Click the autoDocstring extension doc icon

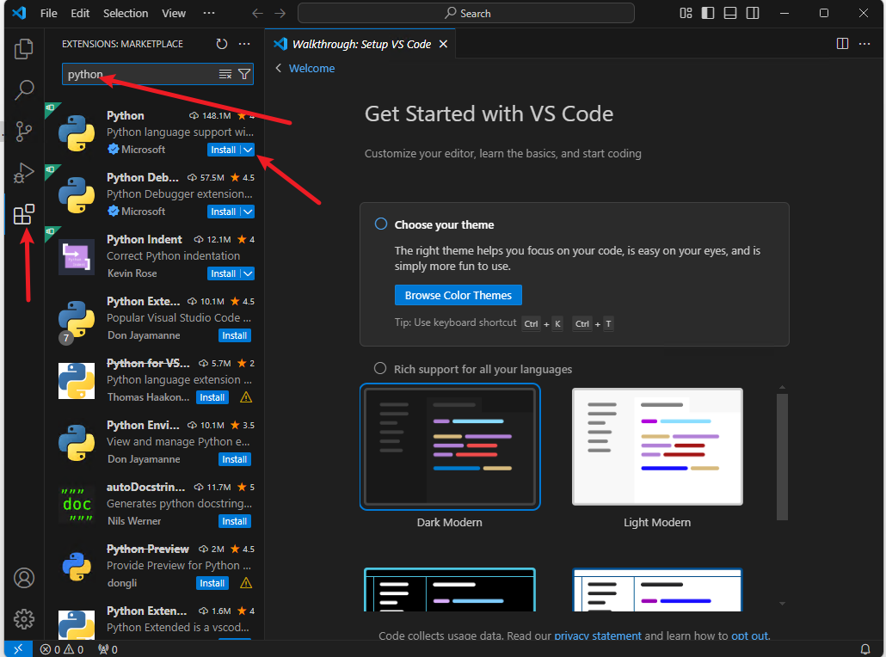77,504
